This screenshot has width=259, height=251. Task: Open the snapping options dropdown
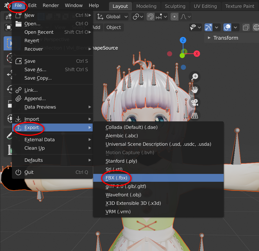161,17
